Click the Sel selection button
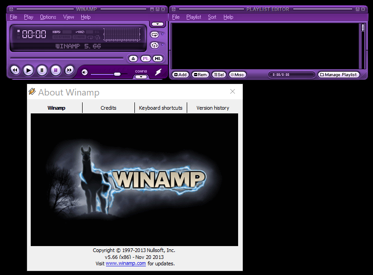This screenshot has height=275, width=373. (219, 75)
